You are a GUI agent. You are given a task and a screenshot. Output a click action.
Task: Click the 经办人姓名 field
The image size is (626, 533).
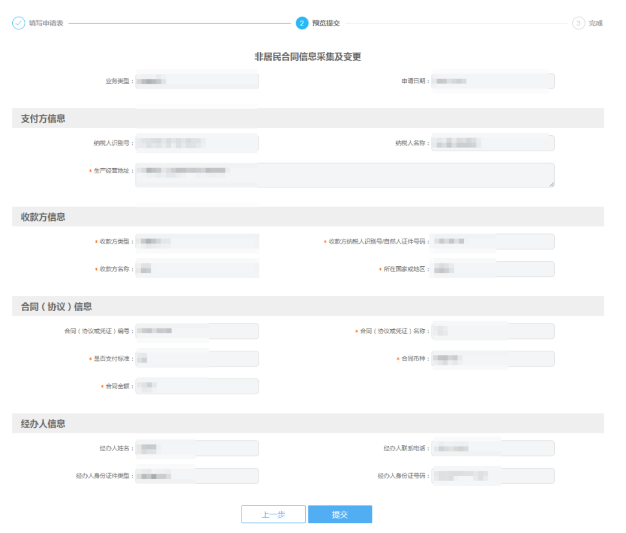click(x=197, y=448)
